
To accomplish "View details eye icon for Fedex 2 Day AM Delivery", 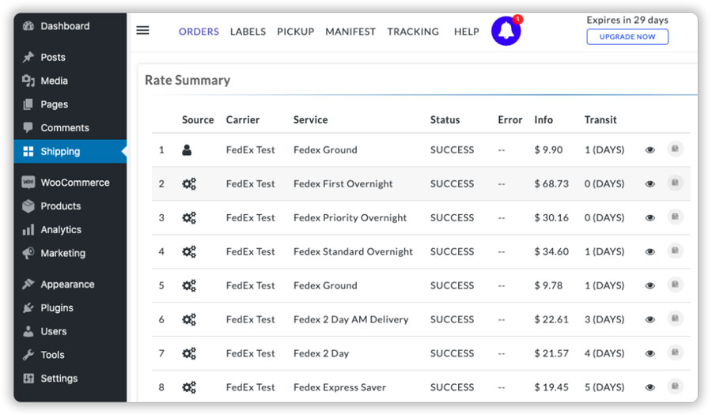I will 650,320.
